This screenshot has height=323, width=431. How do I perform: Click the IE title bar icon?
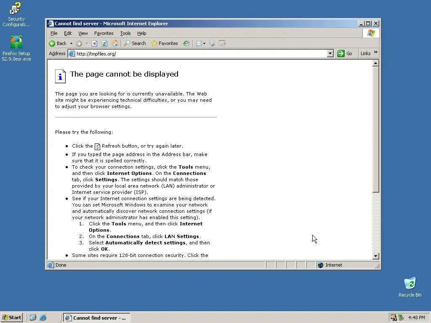point(51,24)
